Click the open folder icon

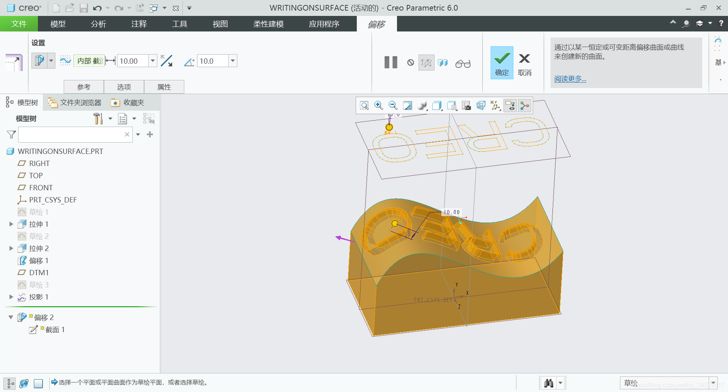coord(69,8)
